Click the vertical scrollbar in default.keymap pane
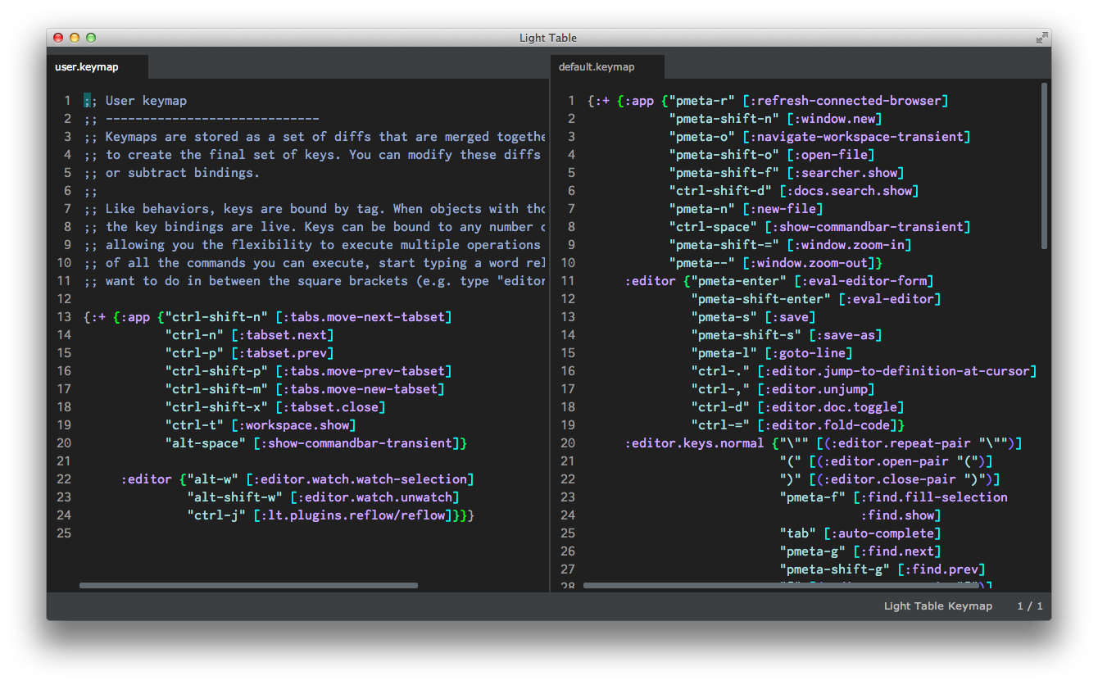The width and height of the screenshot is (1098, 685). pyautogui.click(x=1044, y=164)
